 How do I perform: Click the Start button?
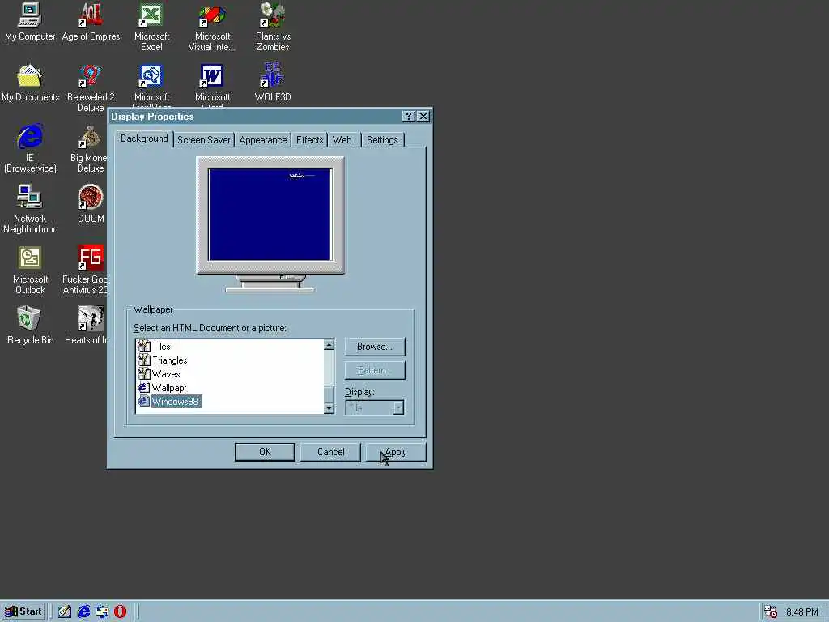(x=23, y=611)
